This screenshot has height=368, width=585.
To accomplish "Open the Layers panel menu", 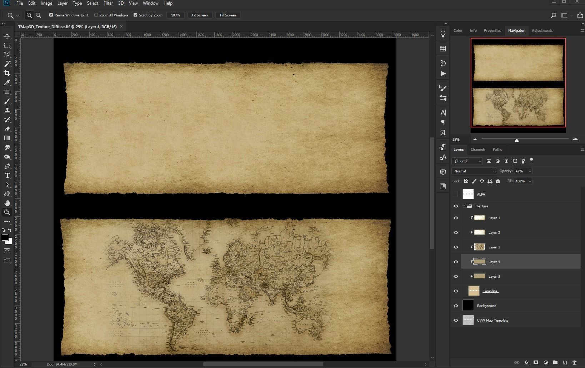I will click(582, 150).
